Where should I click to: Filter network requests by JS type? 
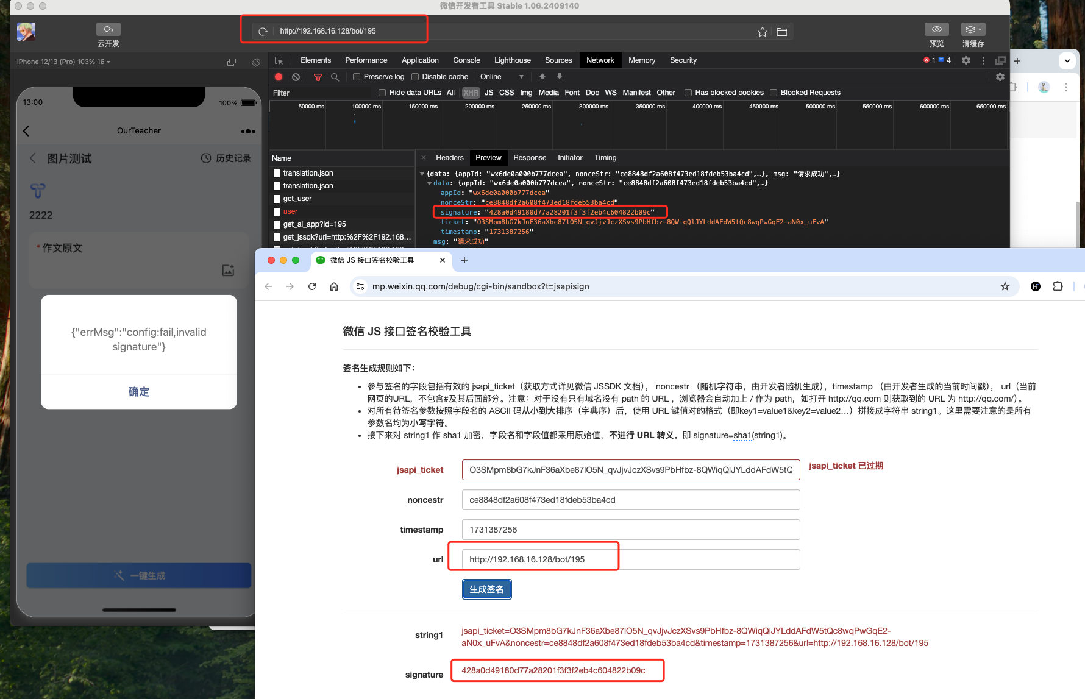click(x=489, y=93)
